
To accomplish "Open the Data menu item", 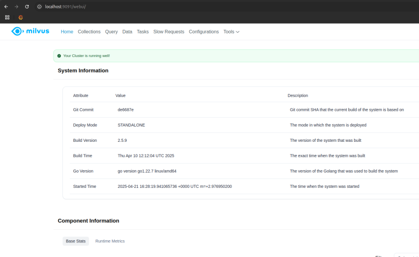I will click(127, 32).
